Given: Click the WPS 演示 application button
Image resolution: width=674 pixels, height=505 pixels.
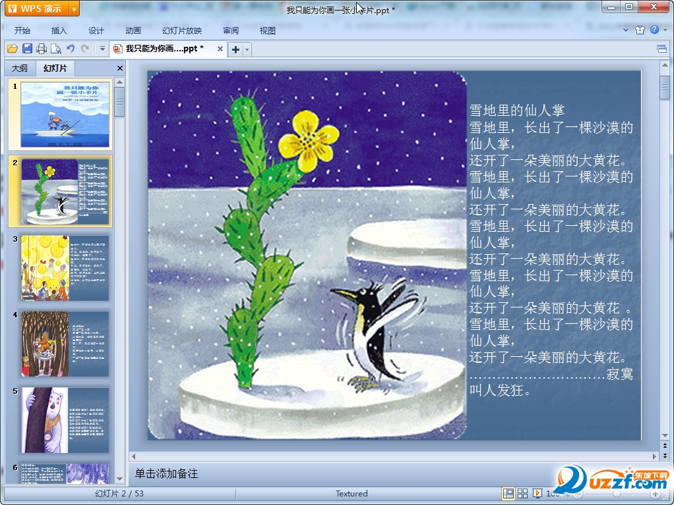Looking at the screenshot, I should pyautogui.click(x=38, y=9).
